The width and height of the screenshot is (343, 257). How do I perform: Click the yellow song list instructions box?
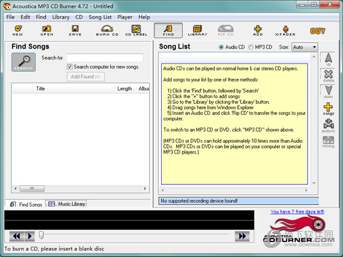(234, 124)
